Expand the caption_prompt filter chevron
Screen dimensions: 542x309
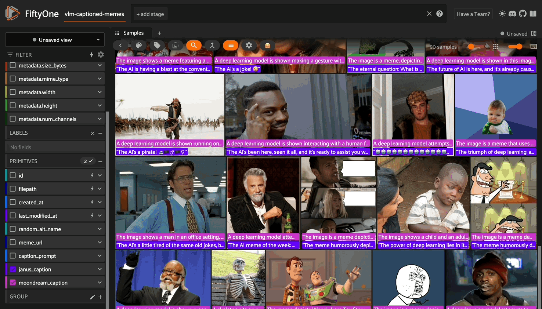pos(100,256)
